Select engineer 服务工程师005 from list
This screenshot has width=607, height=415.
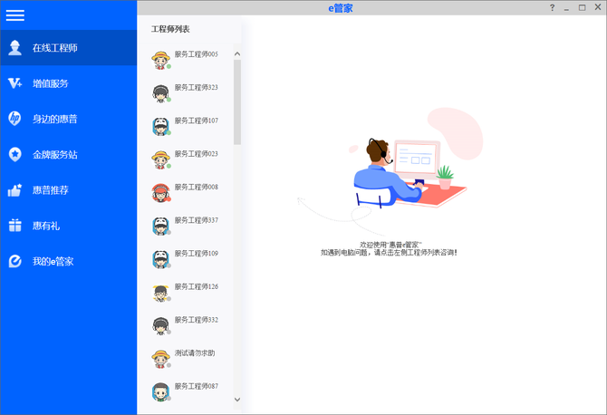196,54
